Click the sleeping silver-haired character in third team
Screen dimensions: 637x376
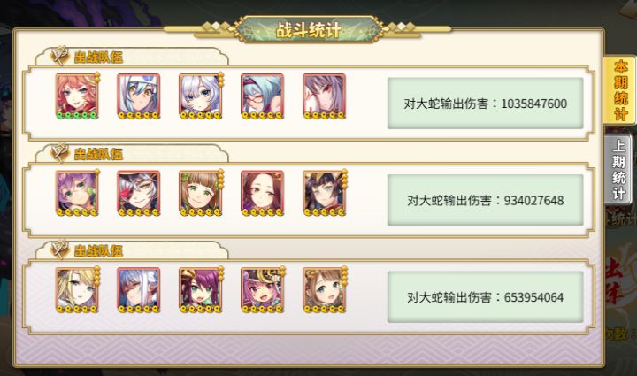point(139,290)
